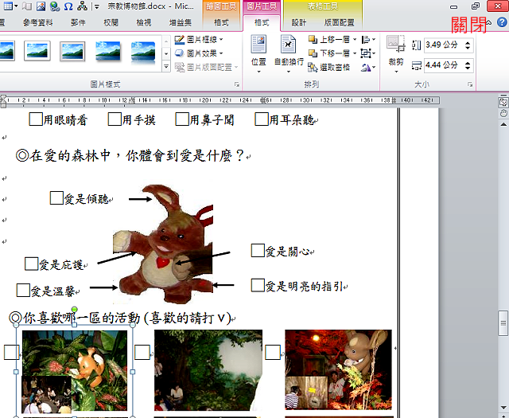509x418 pixels.
Task: Click the scroll up arrow on vertical scrollbar
Action: [x=503, y=124]
